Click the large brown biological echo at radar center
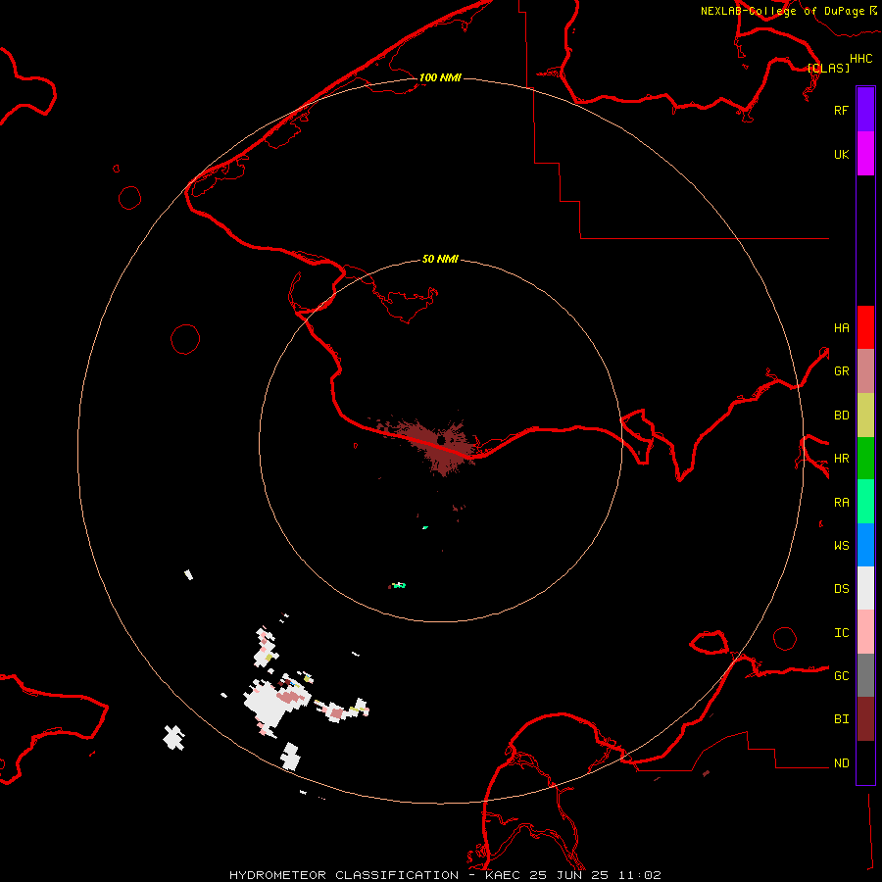This screenshot has width=882, height=882. click(x=436, y=444)
